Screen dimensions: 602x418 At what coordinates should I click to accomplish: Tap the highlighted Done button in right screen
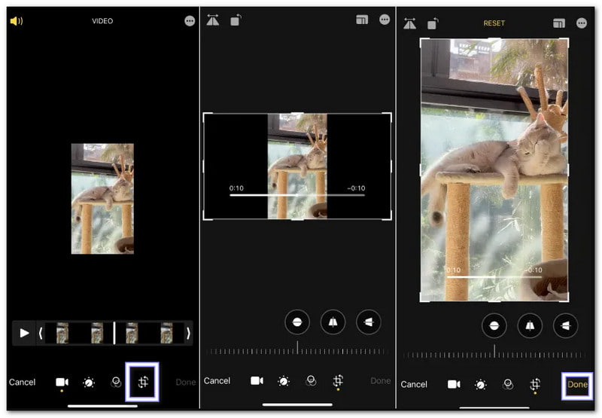577,384
